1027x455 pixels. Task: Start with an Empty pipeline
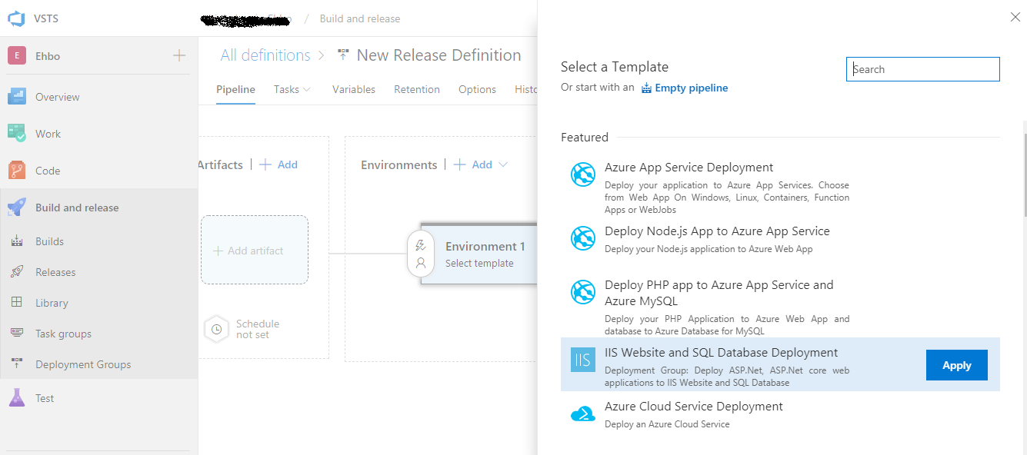[685, 88]
